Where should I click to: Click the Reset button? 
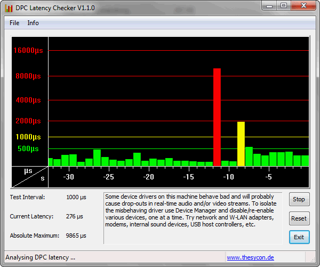pyautogui.click(x=299, y=218)
